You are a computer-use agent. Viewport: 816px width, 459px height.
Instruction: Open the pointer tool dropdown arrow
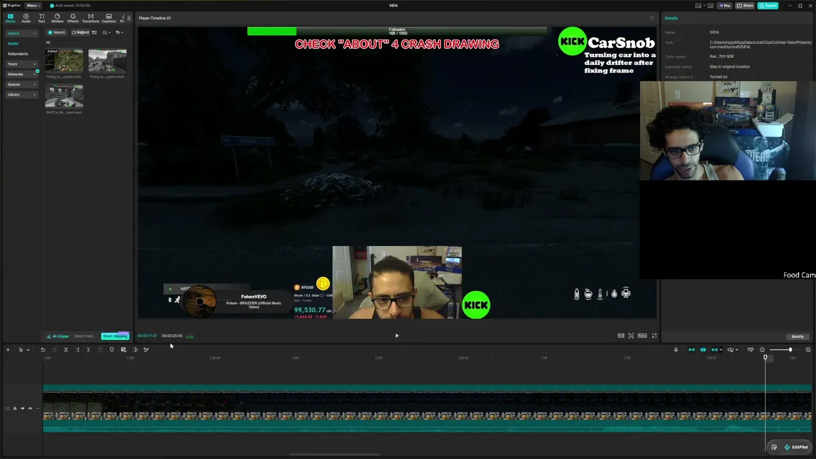28,349
